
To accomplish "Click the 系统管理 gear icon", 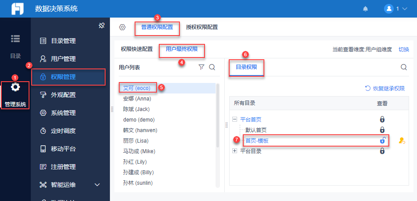I will tap(43, 113).
